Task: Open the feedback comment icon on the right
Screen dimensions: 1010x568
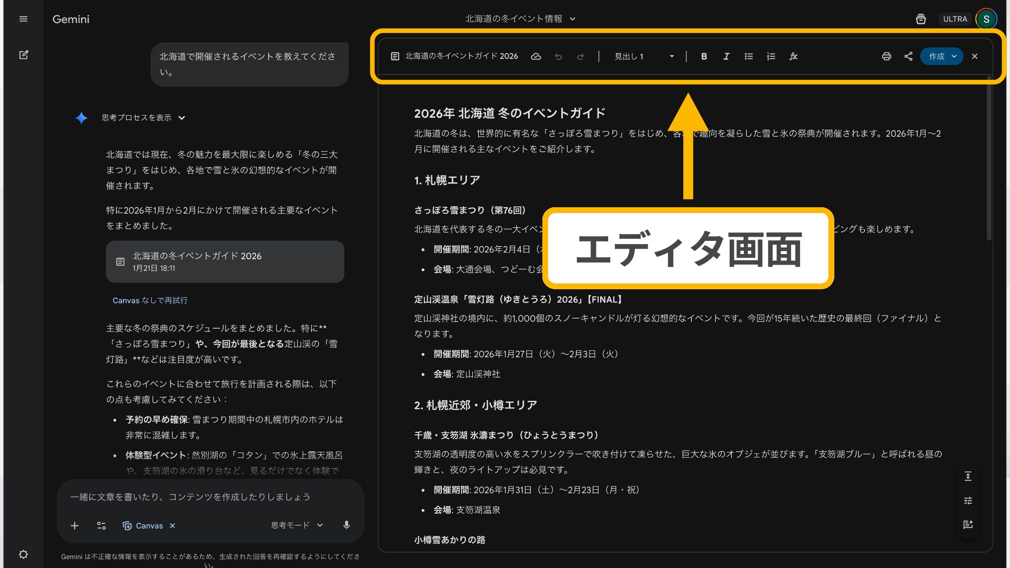Action: [x=968, y=524]
